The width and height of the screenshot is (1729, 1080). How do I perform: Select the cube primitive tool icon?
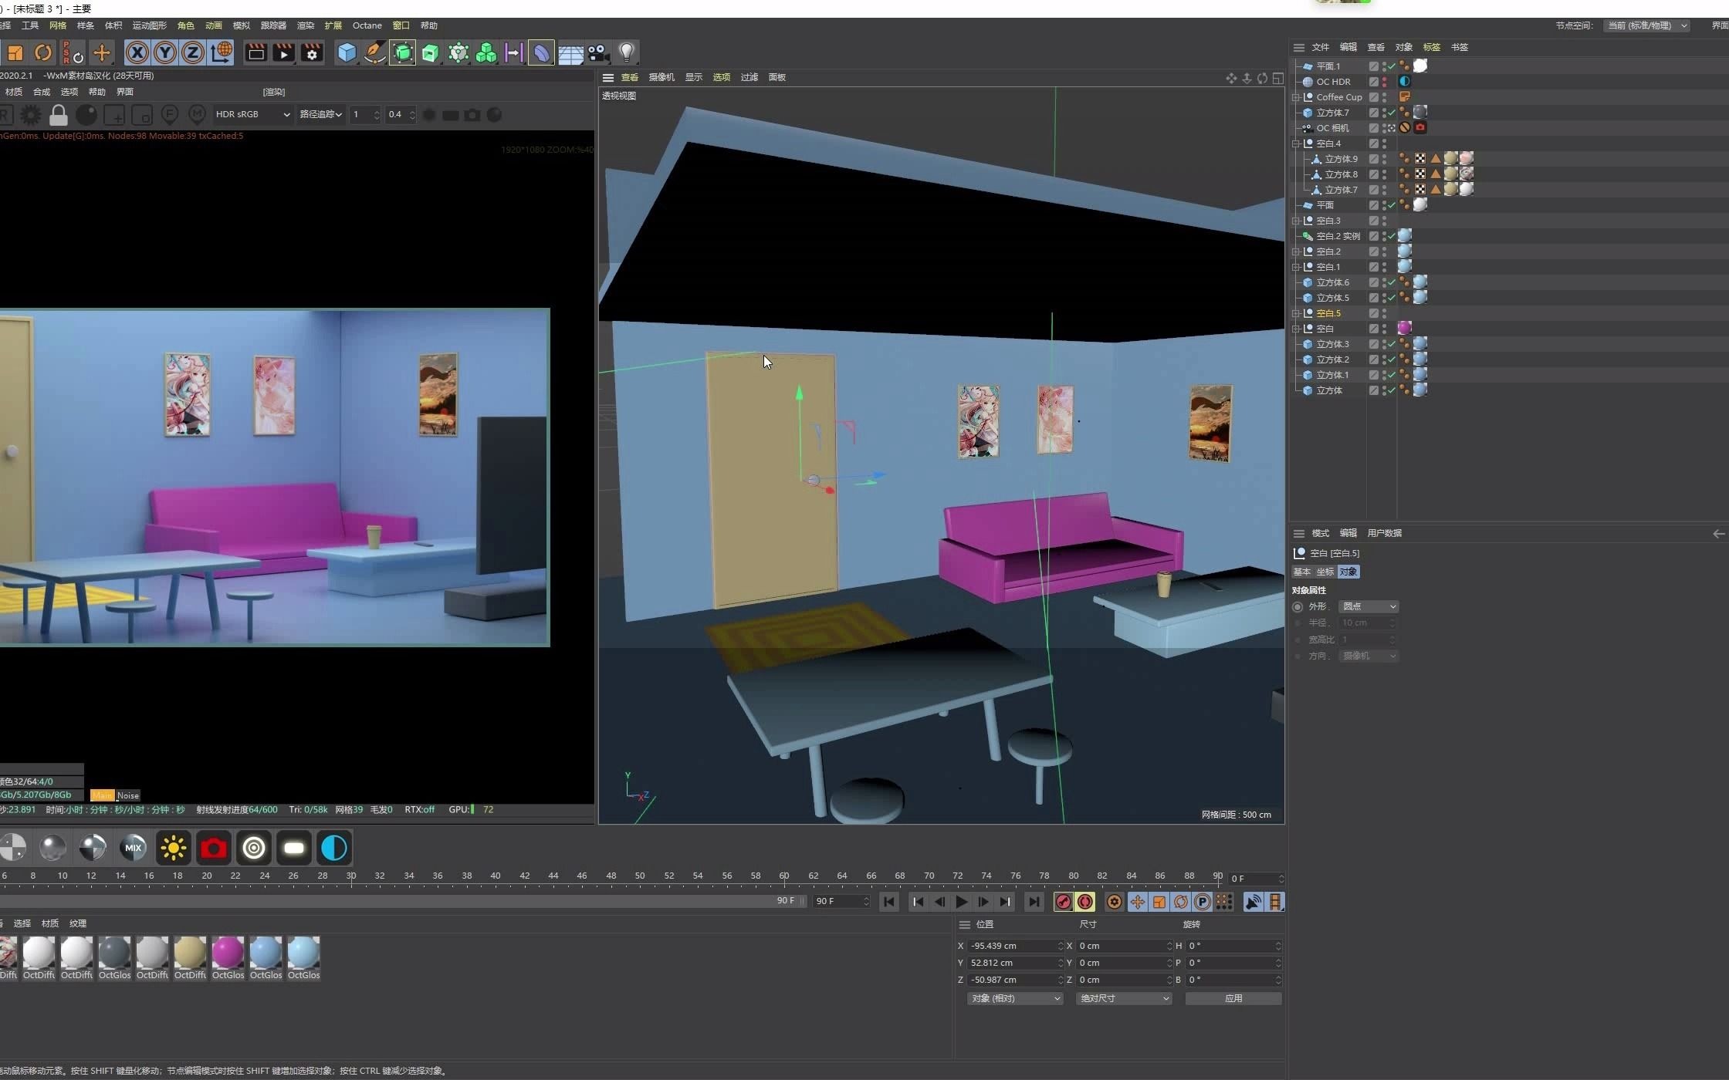coord(347,52)
